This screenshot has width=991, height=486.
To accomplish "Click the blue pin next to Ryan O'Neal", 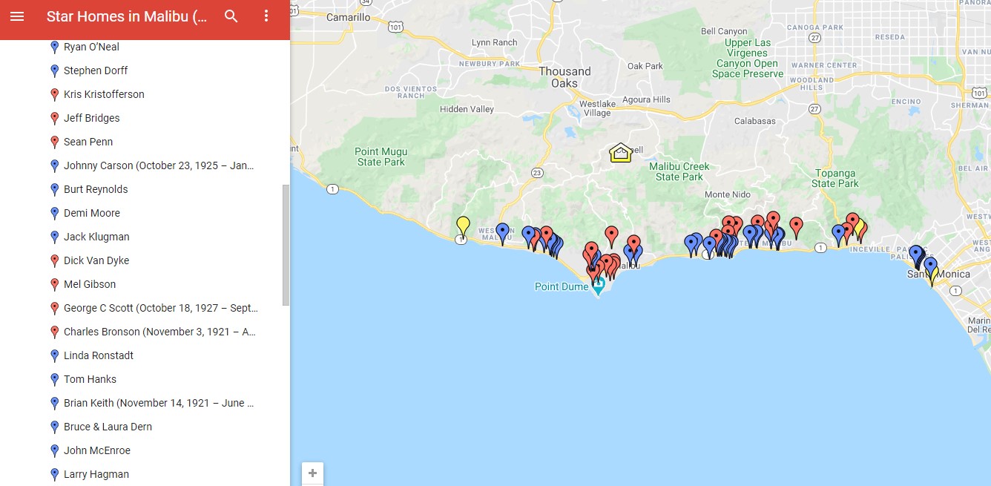I will [54, 47].
